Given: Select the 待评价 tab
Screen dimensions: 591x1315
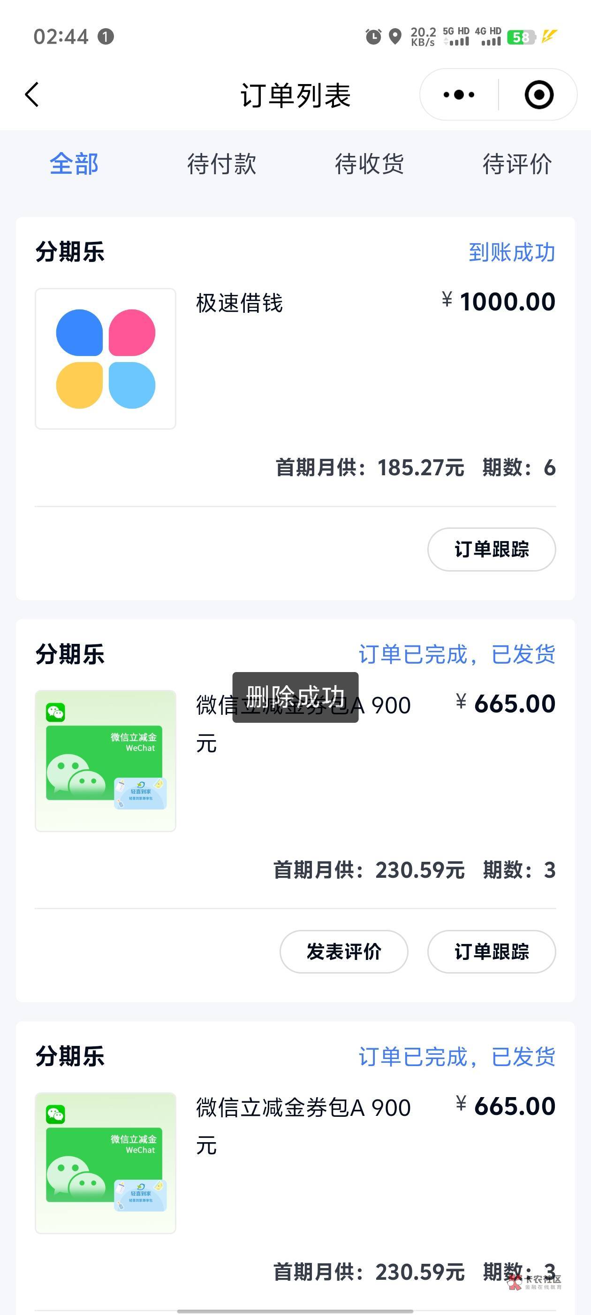Looking at the screenshot, I should 517,164.
